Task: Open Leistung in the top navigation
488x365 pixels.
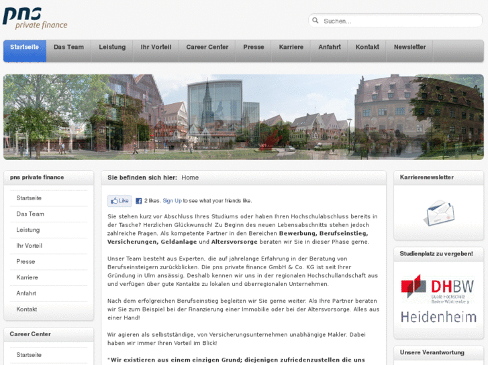Action: [112, 51]
